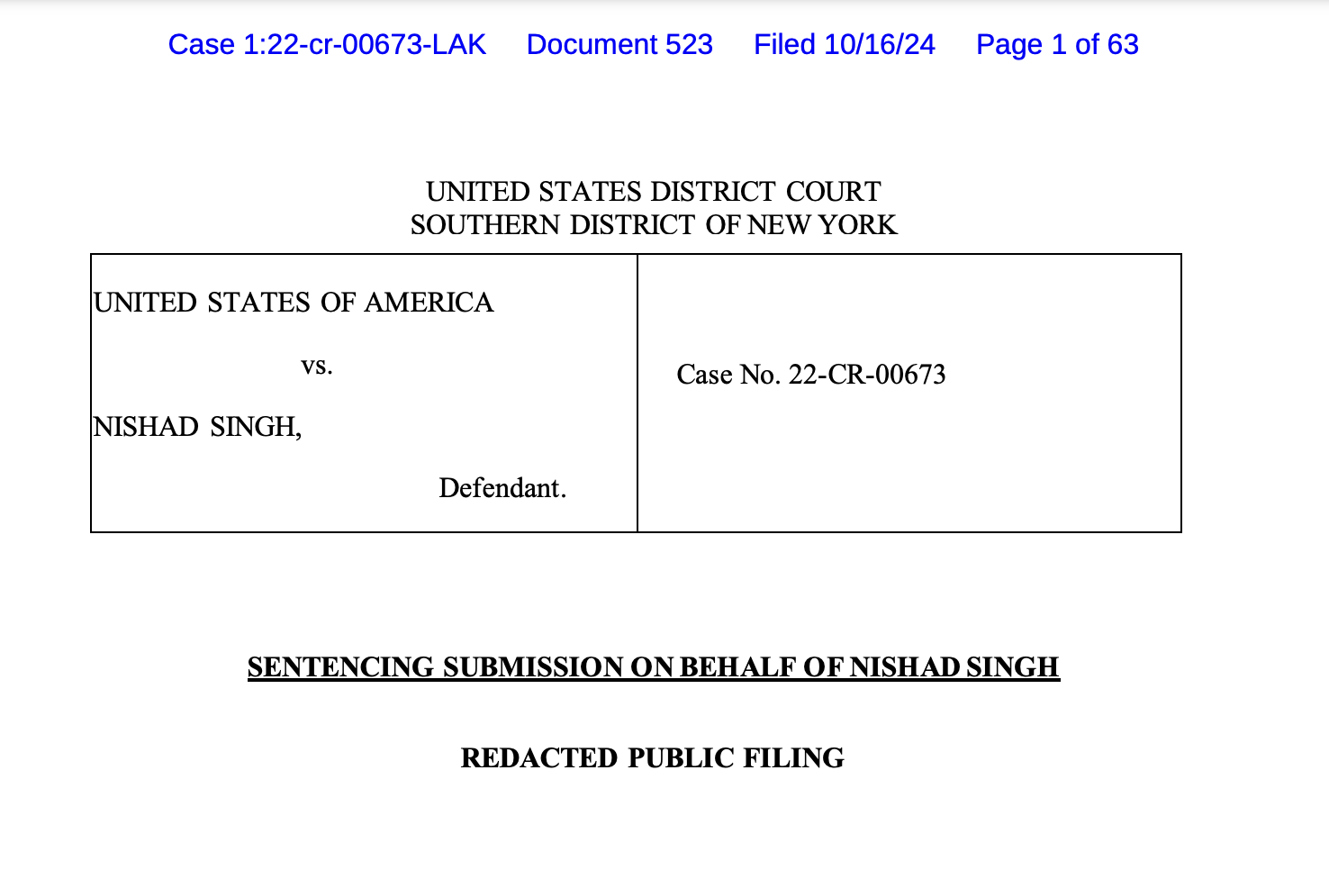Click the Document 523 header text
Image resolution: width=1329 pixels, height=888 pixels.
point(619,44)
